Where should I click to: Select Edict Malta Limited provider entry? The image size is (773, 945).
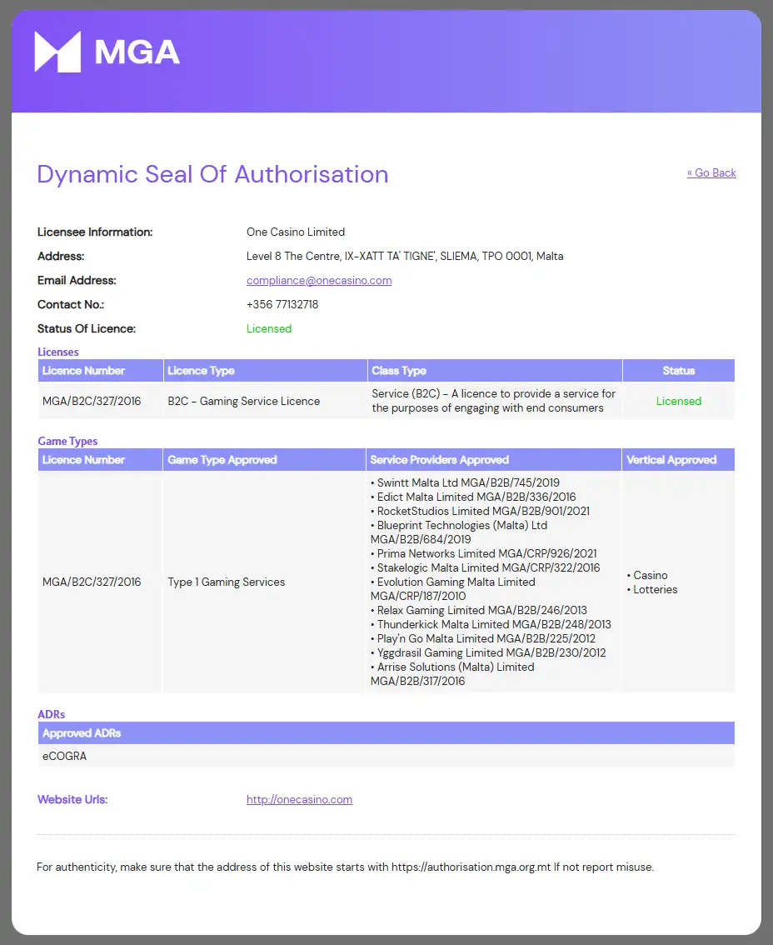tap(473, 497)
